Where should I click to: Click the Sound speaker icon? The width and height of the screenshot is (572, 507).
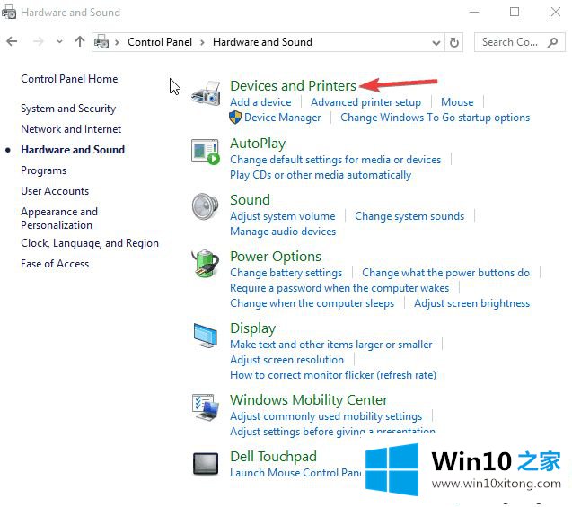[x=206, y=206]
